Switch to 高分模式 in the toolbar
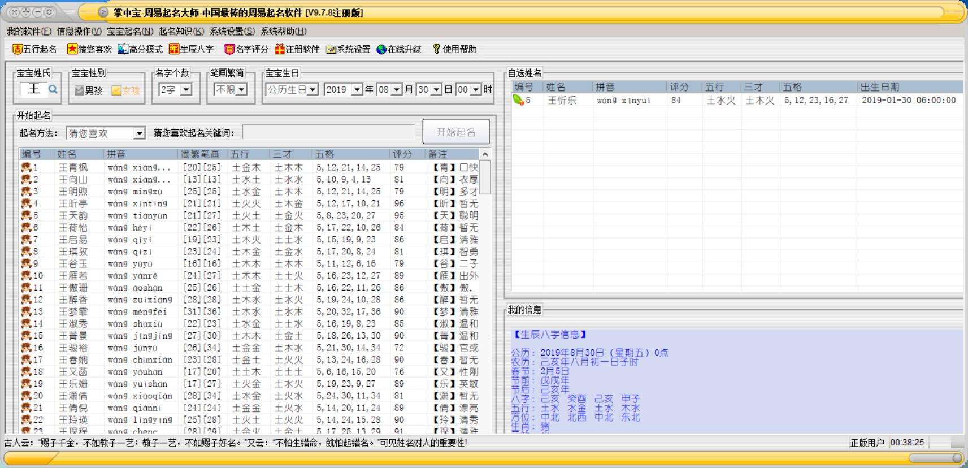Viewport: 968px width, 468px height. [x=140, y=49]
